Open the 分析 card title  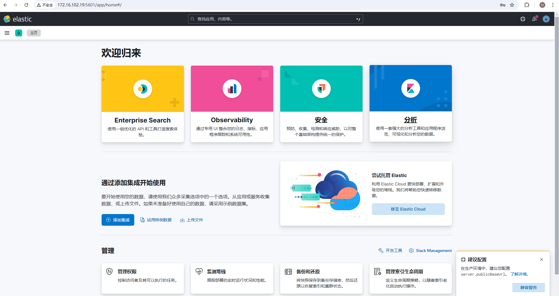coord(410,120)
